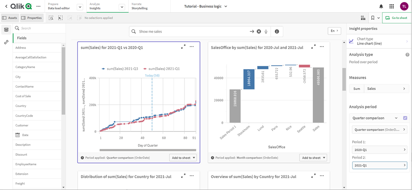Click the microphone voice input icon

(266, 31)
